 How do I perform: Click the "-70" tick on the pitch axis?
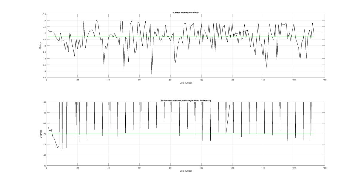[44, 134]
